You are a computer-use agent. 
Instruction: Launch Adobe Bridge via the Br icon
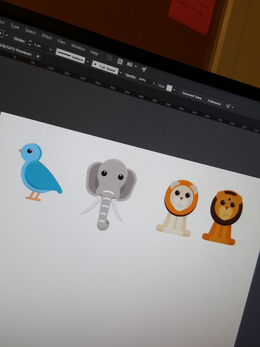109,58
